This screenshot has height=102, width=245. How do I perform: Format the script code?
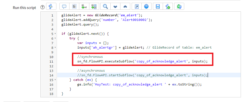(74, 7)
